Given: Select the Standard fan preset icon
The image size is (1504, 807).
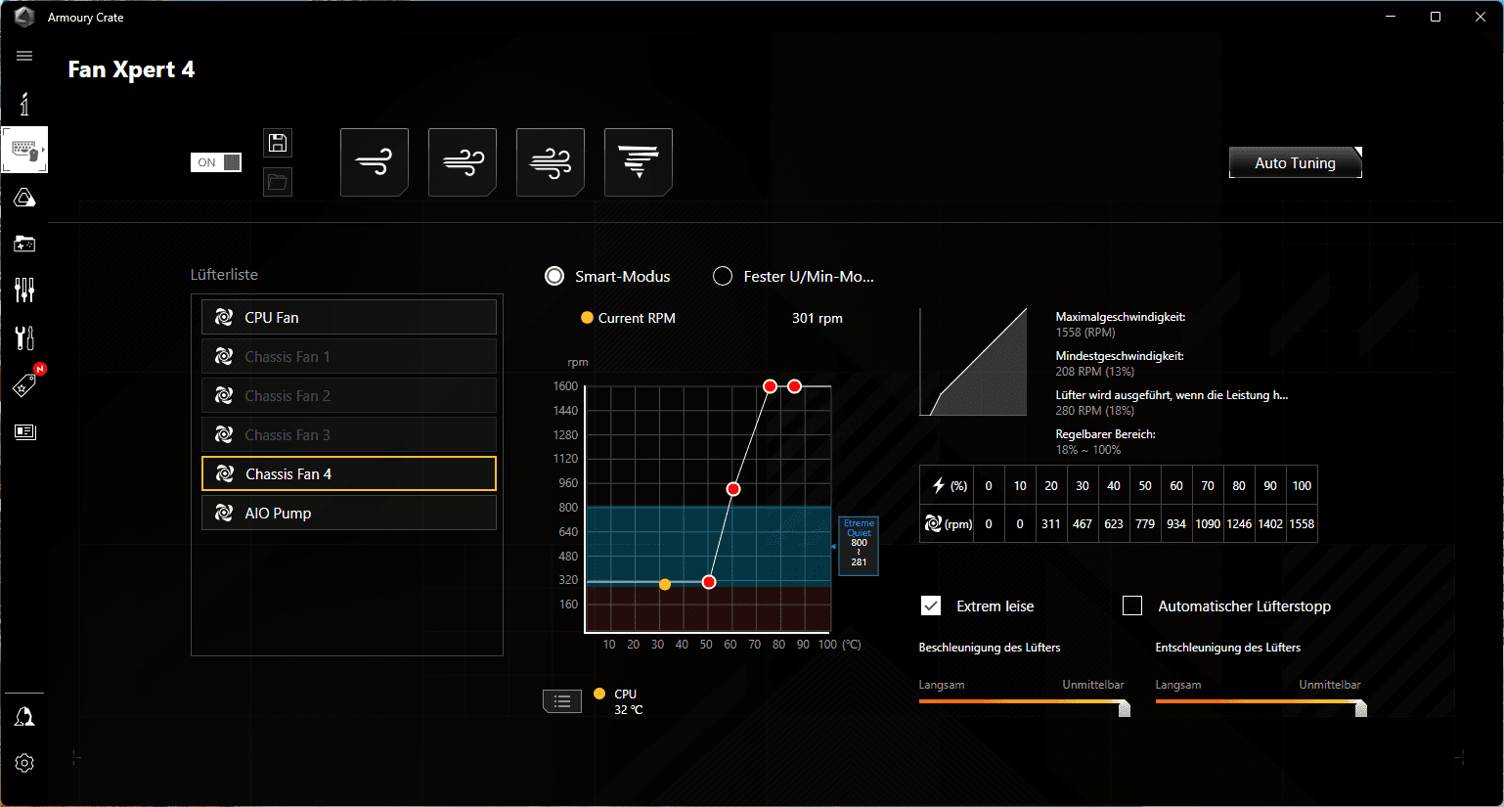Looking at the screenshot, I should [463, 162].
